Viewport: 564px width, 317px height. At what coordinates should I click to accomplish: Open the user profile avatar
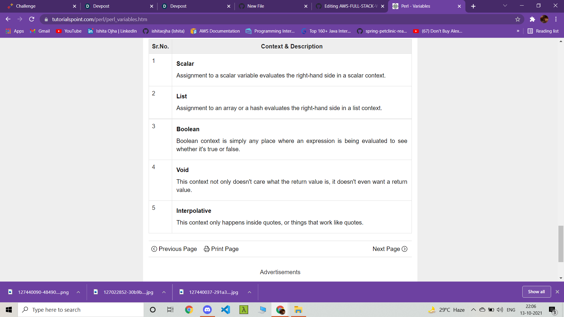tap(544, 19)
